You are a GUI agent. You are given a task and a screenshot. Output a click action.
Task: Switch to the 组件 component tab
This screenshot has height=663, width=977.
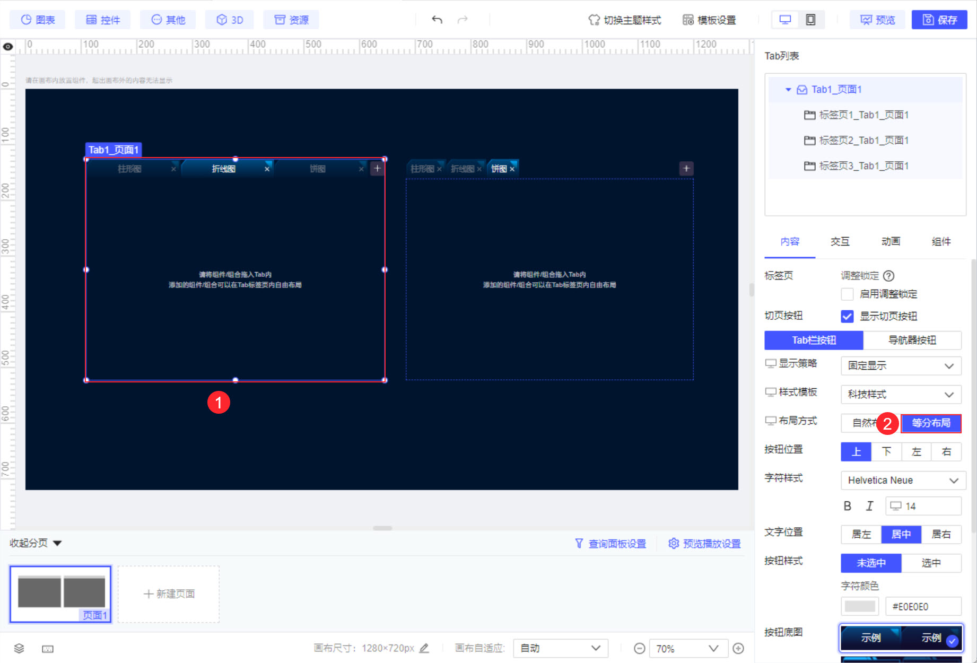point(941,241)
